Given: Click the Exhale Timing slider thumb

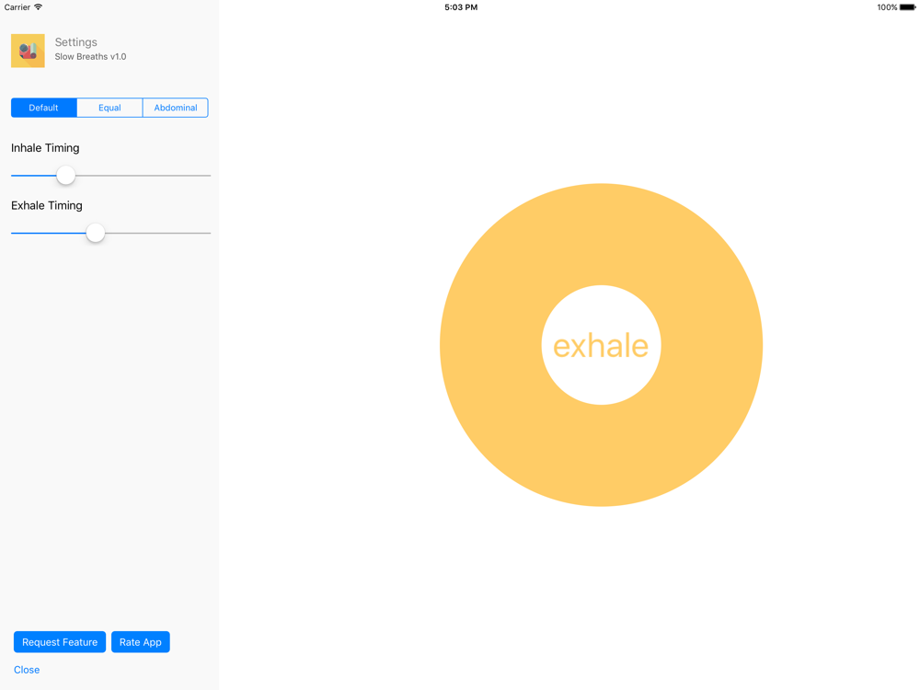Looking at the screenshot, I should 95,233.
